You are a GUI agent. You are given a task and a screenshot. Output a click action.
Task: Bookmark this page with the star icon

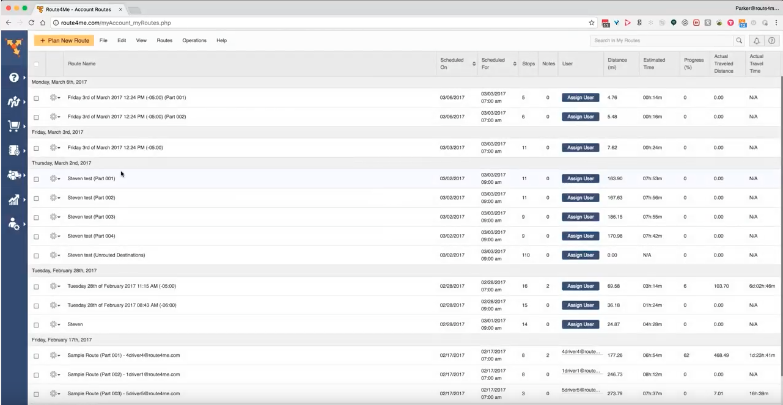click(592, 23)
